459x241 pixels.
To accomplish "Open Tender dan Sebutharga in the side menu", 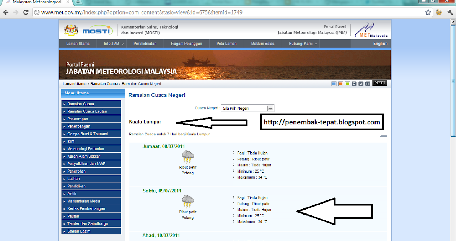I will [91, 223].
